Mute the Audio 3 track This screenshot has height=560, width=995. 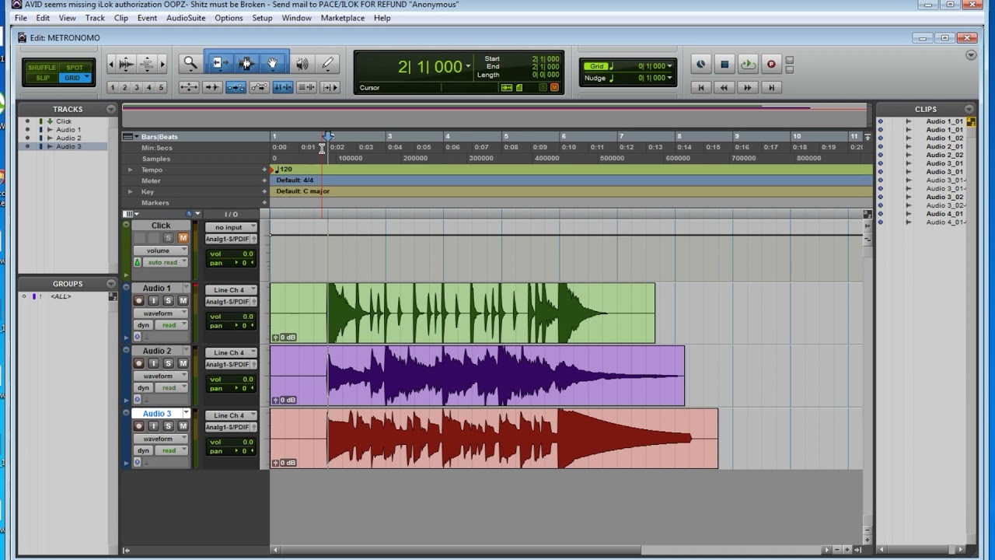click(x=183, y=426)
